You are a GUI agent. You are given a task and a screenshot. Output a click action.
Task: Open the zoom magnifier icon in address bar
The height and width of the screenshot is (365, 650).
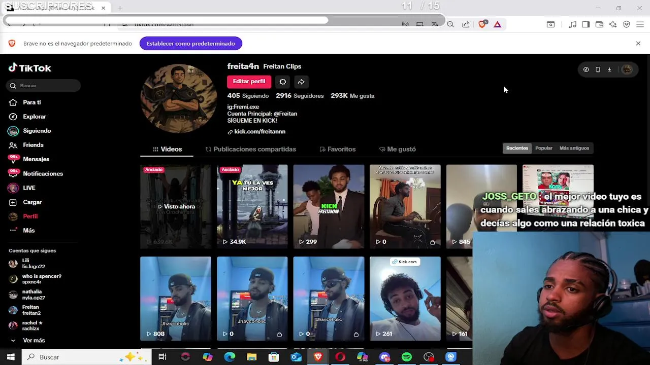[450, 24]
